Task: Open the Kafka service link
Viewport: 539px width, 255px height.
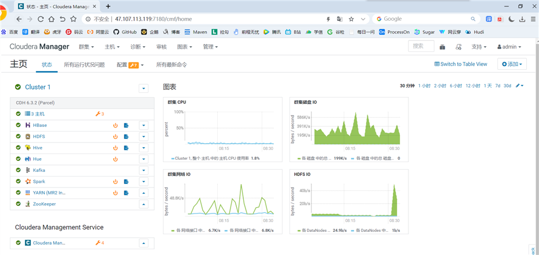Action: (x=39, y=170)
